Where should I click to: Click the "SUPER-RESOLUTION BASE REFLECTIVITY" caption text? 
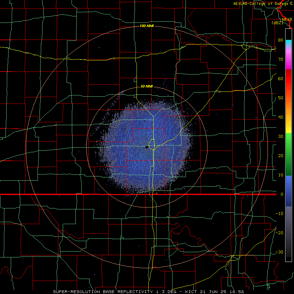click(103, 292)
